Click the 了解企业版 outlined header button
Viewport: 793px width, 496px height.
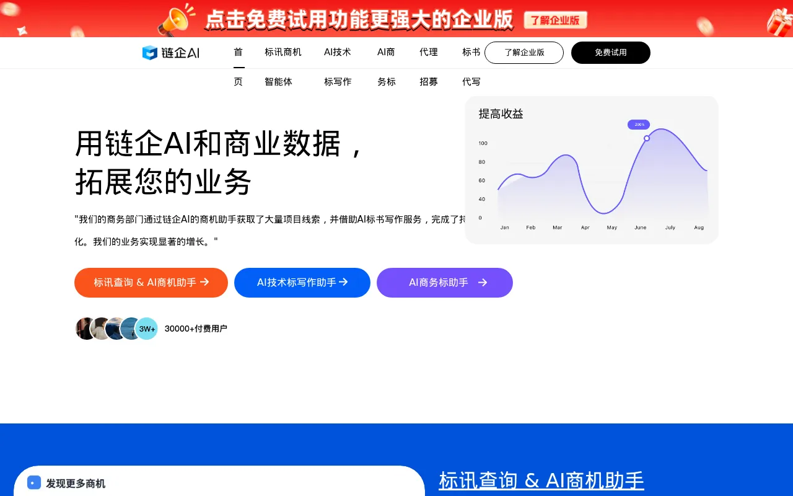tap(524, 53)
